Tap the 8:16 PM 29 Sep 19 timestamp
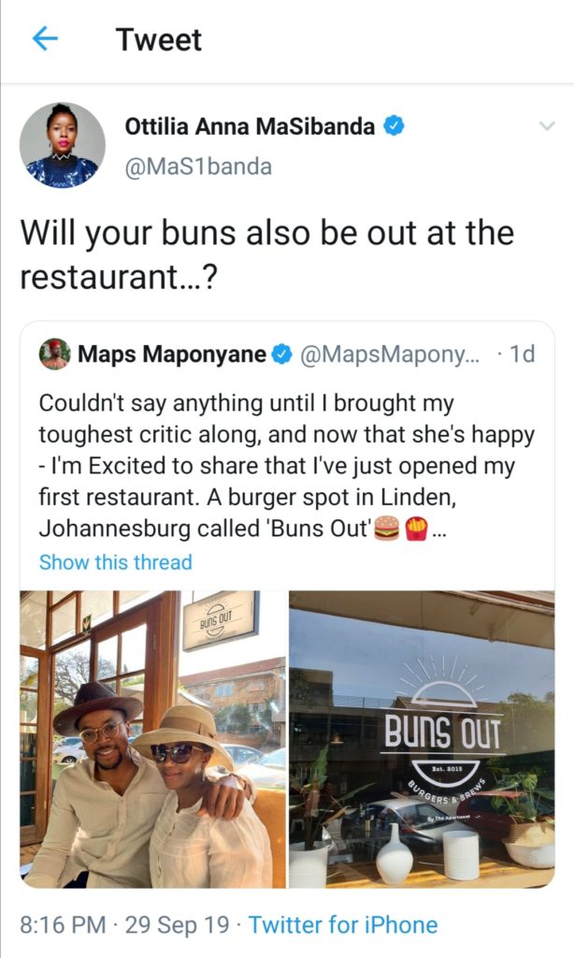The width and height of the screenshot is (574, 958). 124,924
